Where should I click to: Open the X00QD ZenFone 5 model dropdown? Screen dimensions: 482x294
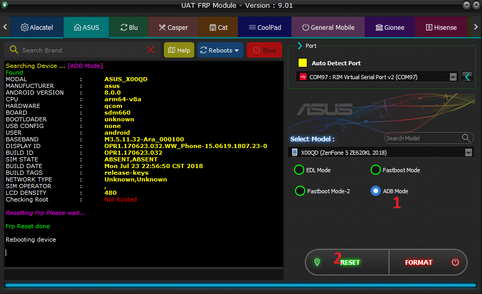381,153
